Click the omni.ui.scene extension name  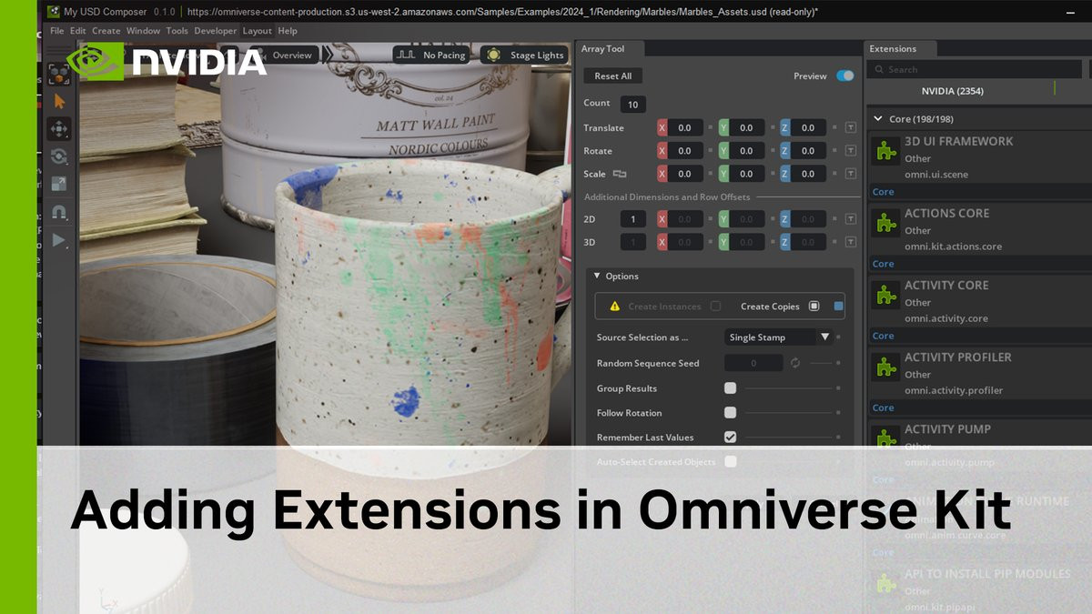(936, 175)
